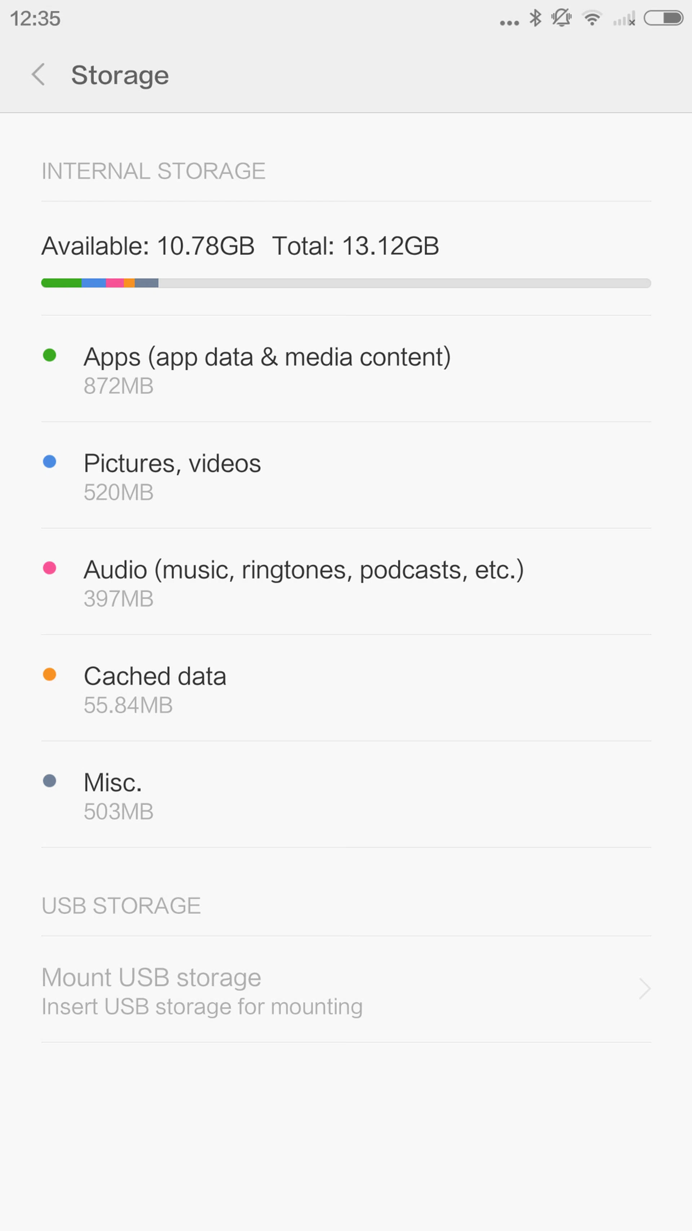Open the Misc. files entry

113,795
